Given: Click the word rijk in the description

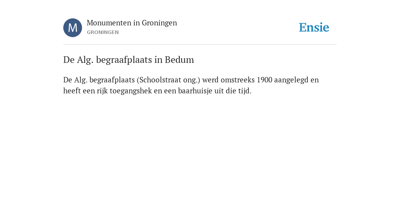Looking at the screenshot, I should coord(102,91).
